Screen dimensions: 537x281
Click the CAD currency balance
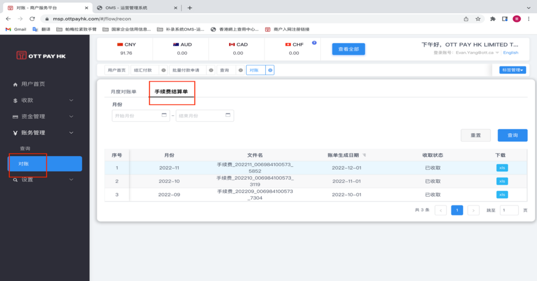238,53
